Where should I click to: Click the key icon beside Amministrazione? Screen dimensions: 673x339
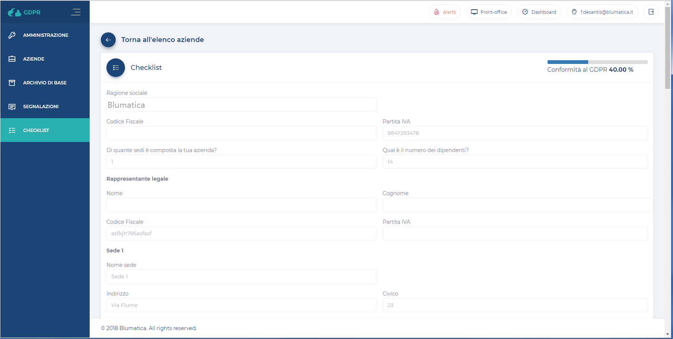coord(12,35)
